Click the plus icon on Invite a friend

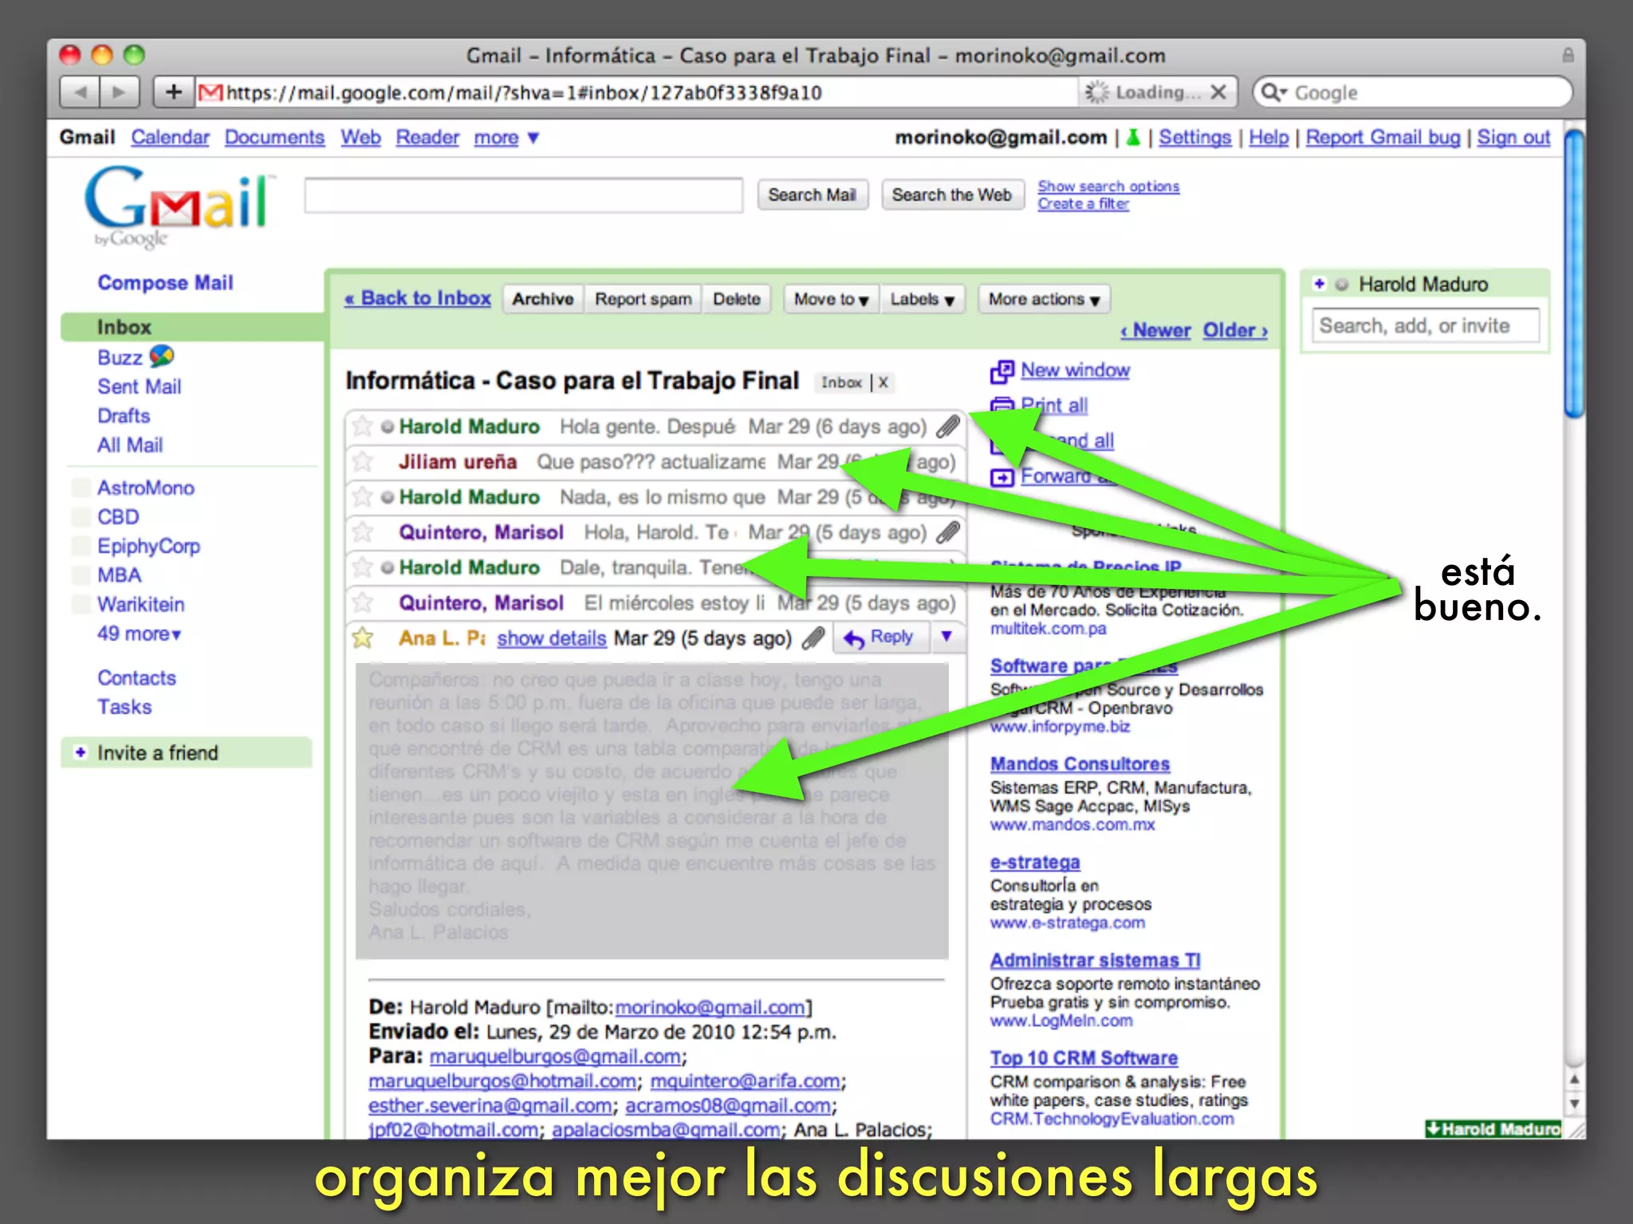81,752
